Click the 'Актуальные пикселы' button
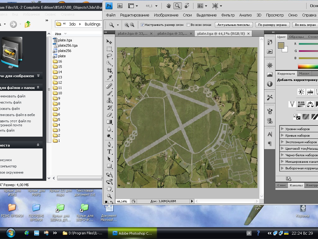Viewport: 318px width, 239px height. click(x=233, y=25)
